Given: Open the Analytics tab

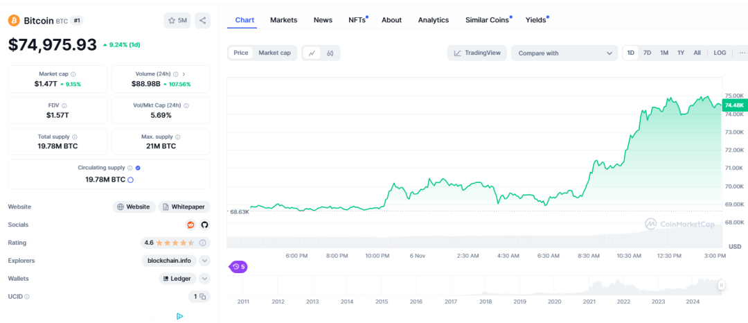Looking at the screenshot, I should click(x=433, y=20).
